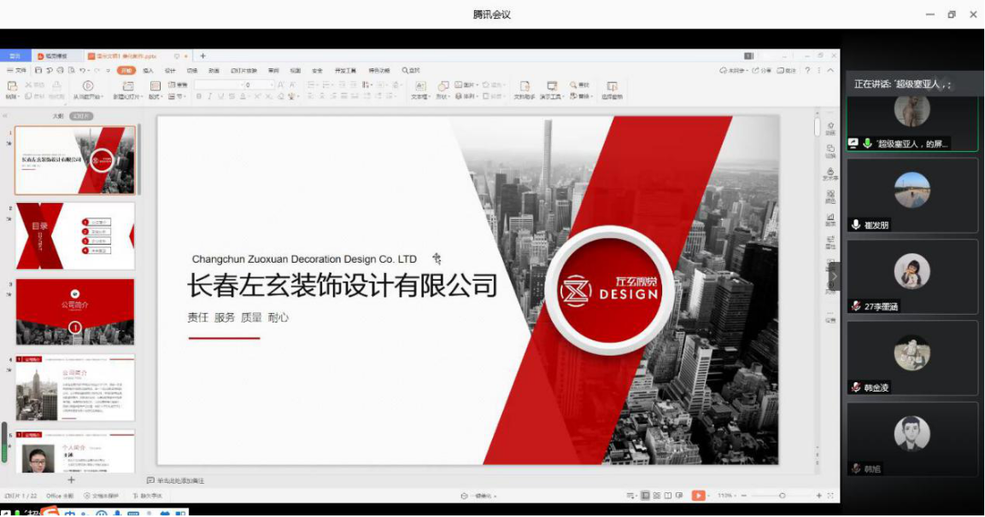985x517 pixels.
Task: Click the Paste clipboard icon
Action: pyautogui.click(x=12, y=86)
